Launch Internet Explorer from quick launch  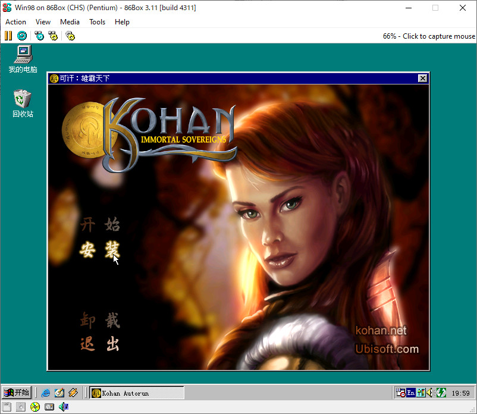tap(46, 393)
